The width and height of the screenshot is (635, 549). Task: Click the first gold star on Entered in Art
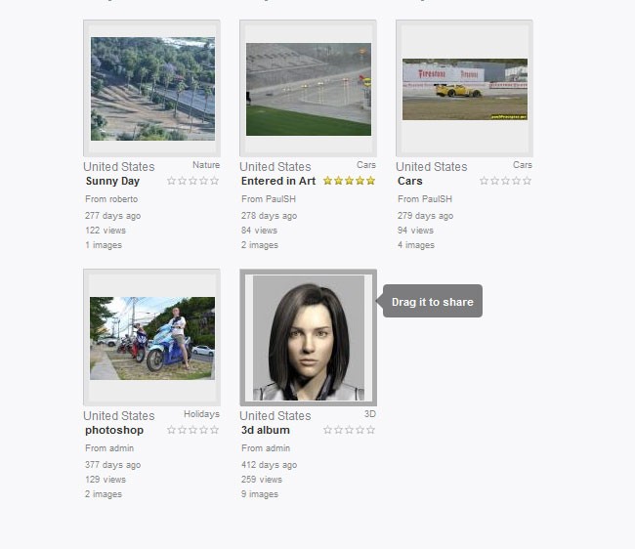327,181
